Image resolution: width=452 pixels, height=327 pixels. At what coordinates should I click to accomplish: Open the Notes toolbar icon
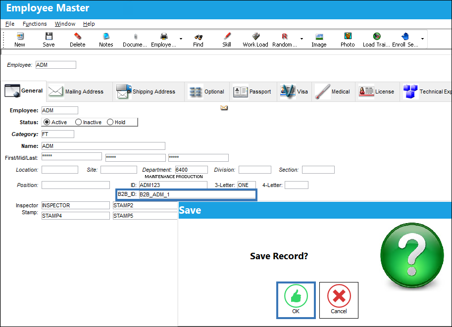click(x=106, y=36)
